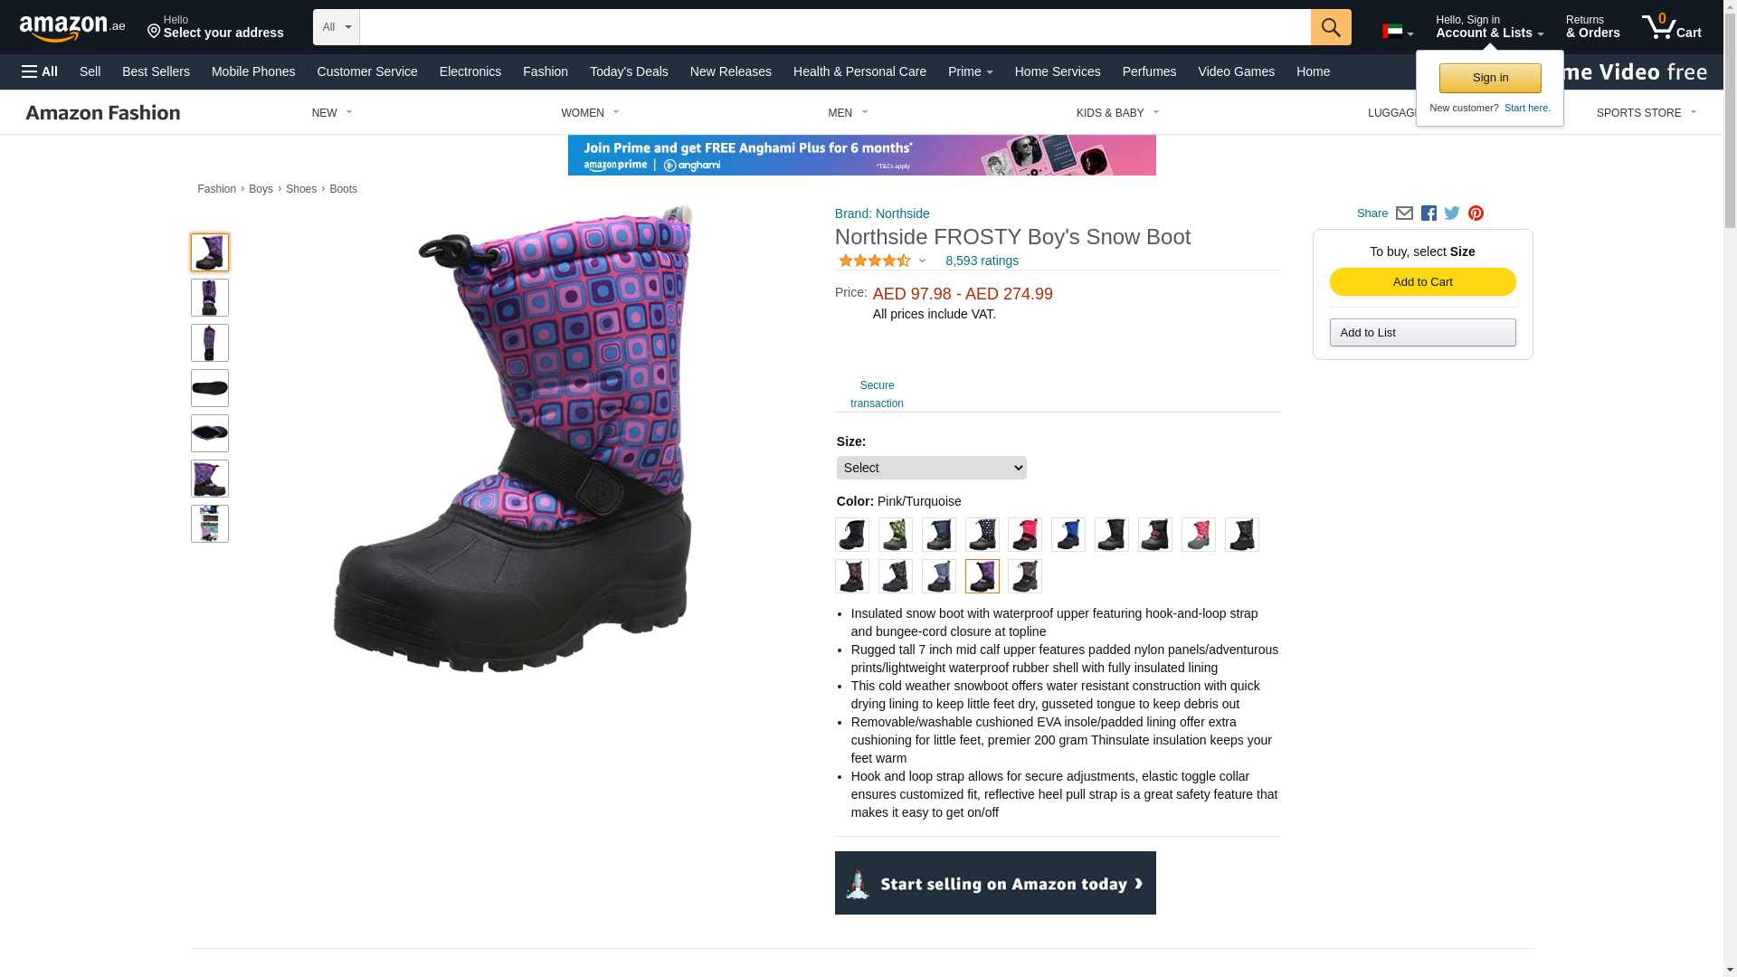Click the main search text field
This screenshot has height=977, width=1737.
834,27
